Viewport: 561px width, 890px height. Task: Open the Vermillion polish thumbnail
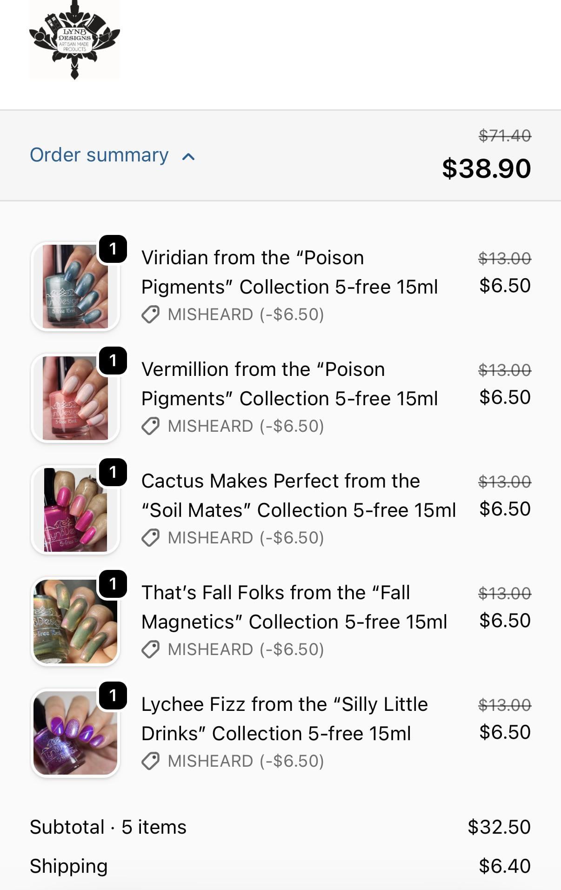point(75,398)
